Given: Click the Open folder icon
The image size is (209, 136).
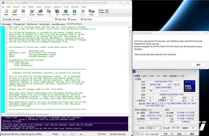Looking at the screenshot, I should [15, 12].
